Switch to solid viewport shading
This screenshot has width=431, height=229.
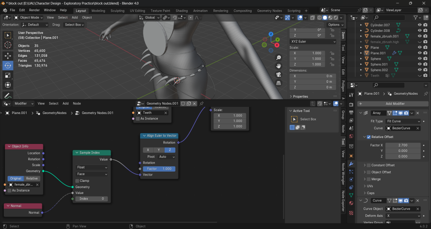coord(325,18)
